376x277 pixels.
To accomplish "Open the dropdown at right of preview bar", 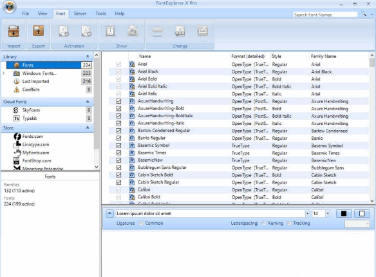I will [357, 224].
